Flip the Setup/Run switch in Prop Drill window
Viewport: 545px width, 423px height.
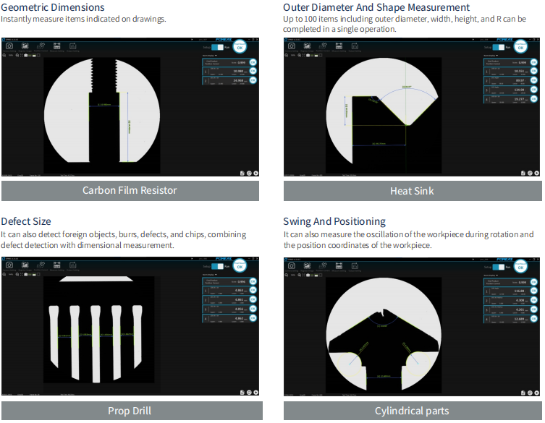click(x=217, y=267)
